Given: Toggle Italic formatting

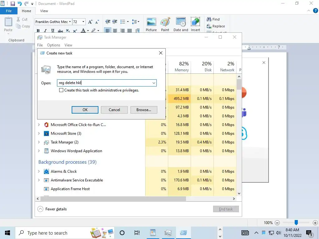Looking at the screenshot, I should pos(45,31).
